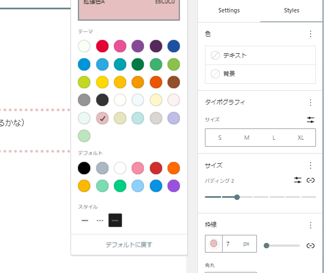Viewport: 324px width, 273px height.
Task: Select dotted border style
Action: pos(115,220)
